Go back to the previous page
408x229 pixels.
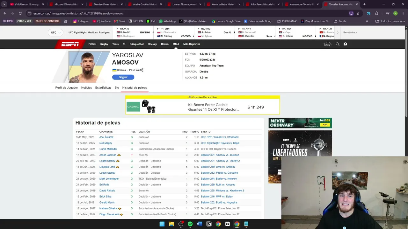click(5, 13)
